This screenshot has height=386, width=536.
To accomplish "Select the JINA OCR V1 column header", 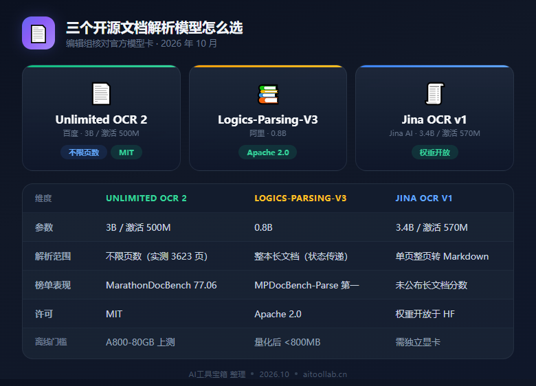I will (424, 198).
